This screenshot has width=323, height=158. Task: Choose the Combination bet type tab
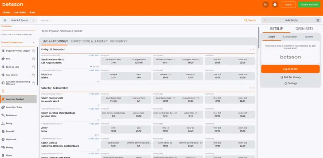click(290, 37)
